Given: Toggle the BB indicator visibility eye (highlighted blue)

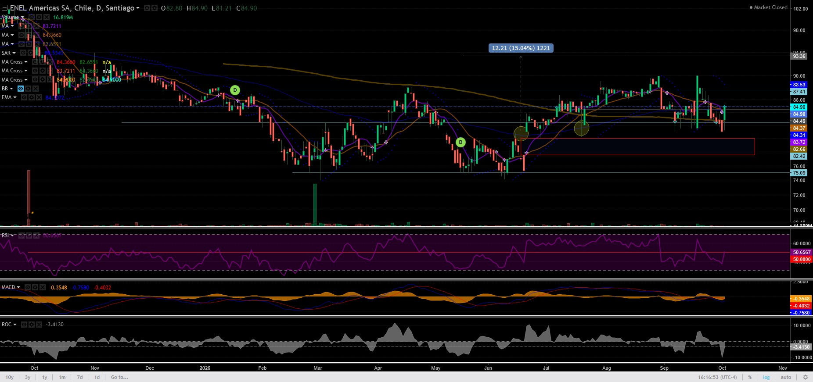Looking at the screenshot, I should 21,89.
